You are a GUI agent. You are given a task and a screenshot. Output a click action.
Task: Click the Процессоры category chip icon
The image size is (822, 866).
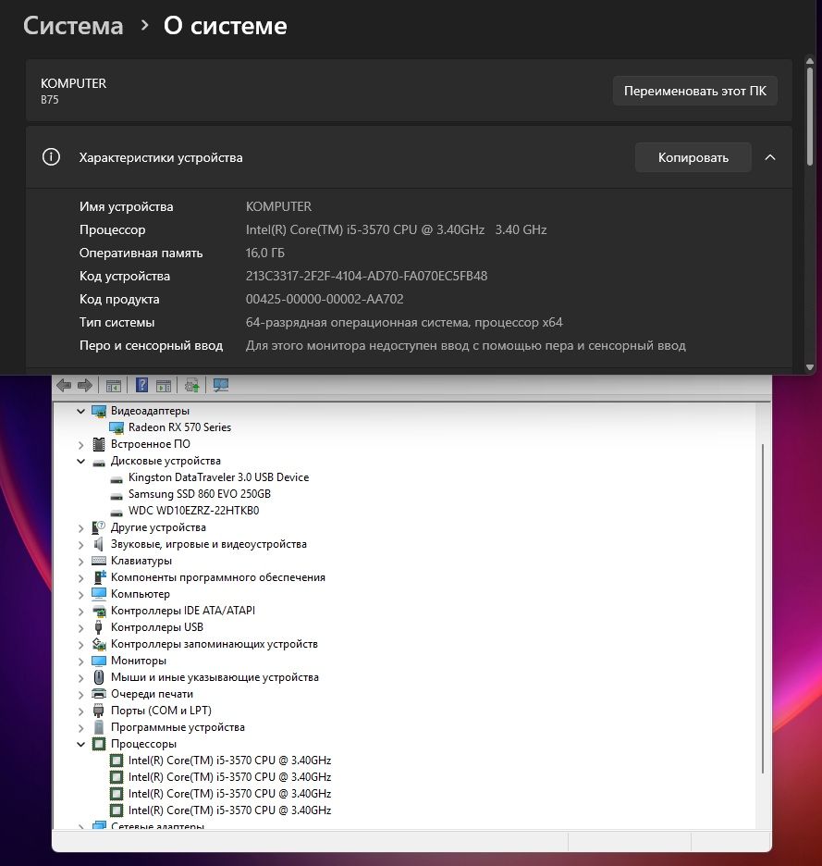(99, 744)
